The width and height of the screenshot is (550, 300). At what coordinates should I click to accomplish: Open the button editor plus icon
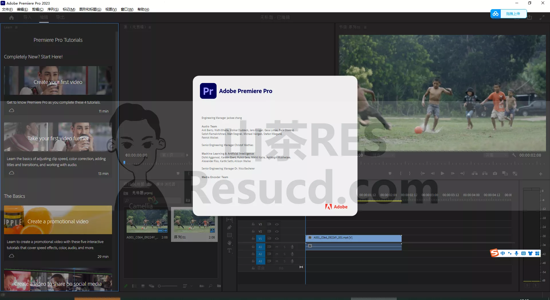pos(541,174)
